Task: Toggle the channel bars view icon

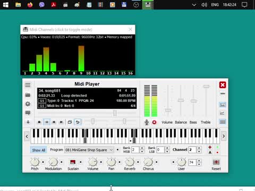Action: tap(223, 105)
